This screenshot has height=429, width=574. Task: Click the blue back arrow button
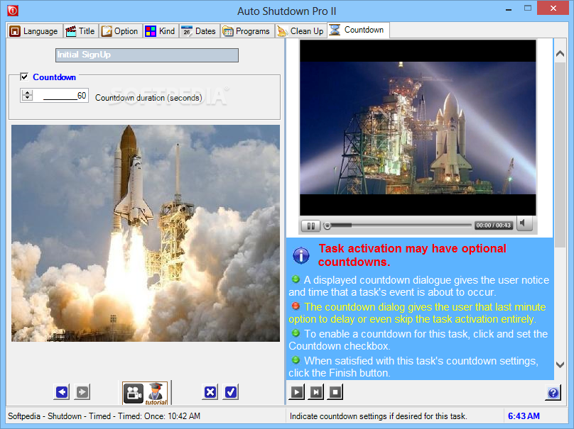[62, 392]
